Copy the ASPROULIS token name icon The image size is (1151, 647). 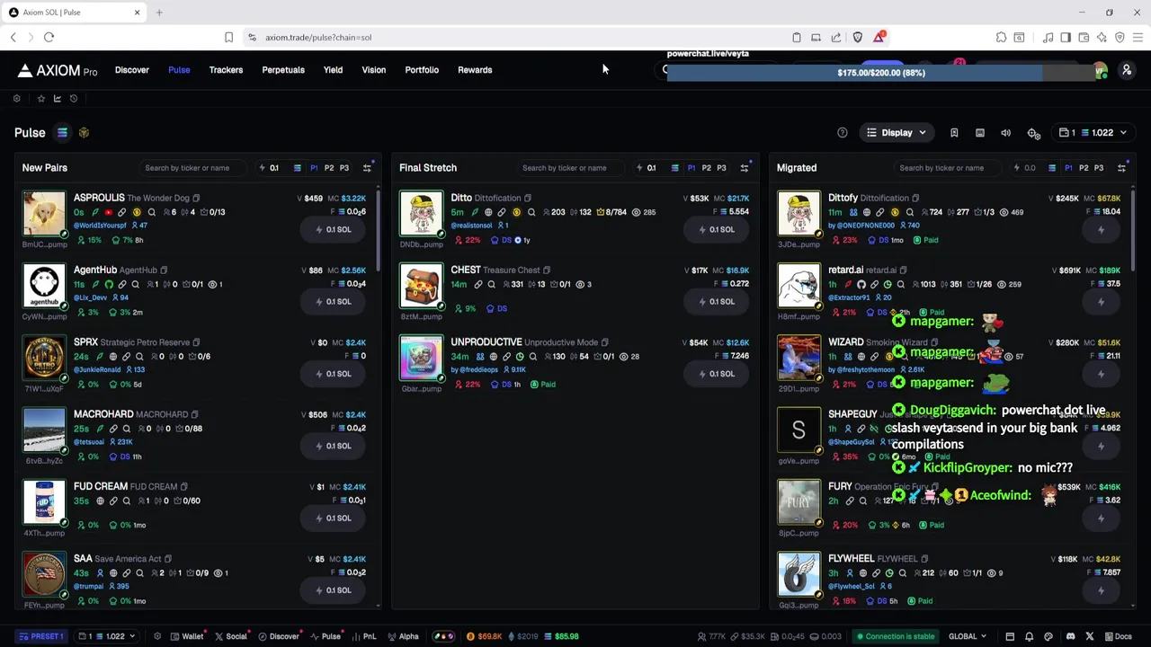click(196, 199)
